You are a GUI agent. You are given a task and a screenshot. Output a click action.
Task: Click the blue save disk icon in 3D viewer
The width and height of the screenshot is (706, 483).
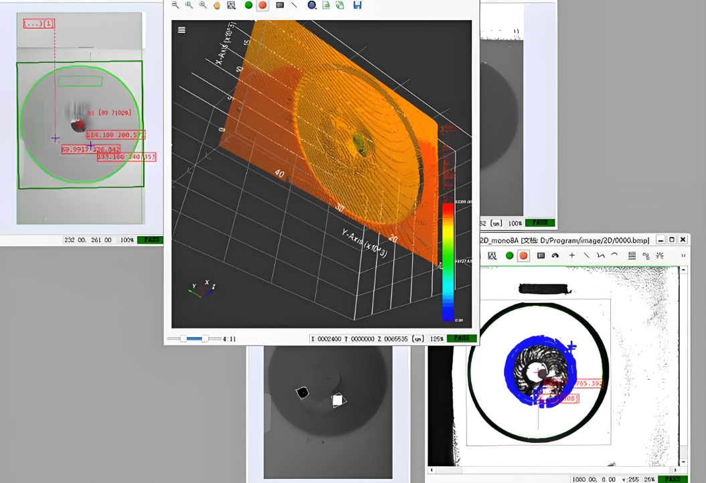357,5
